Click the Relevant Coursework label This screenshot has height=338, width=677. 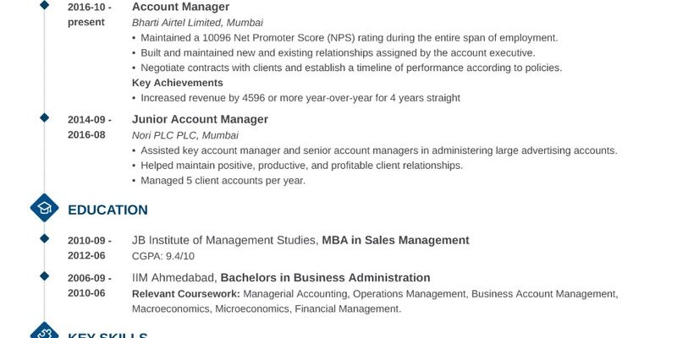point(185,294)
